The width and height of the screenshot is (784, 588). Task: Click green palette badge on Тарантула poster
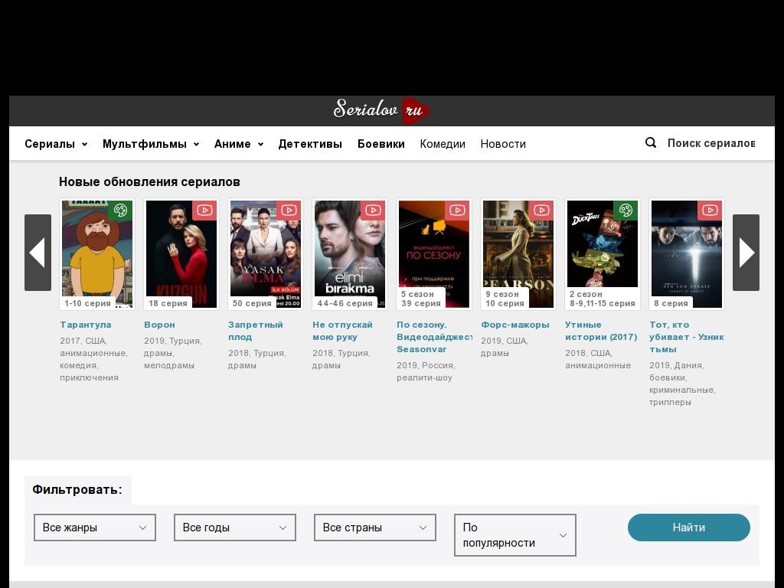120,211
